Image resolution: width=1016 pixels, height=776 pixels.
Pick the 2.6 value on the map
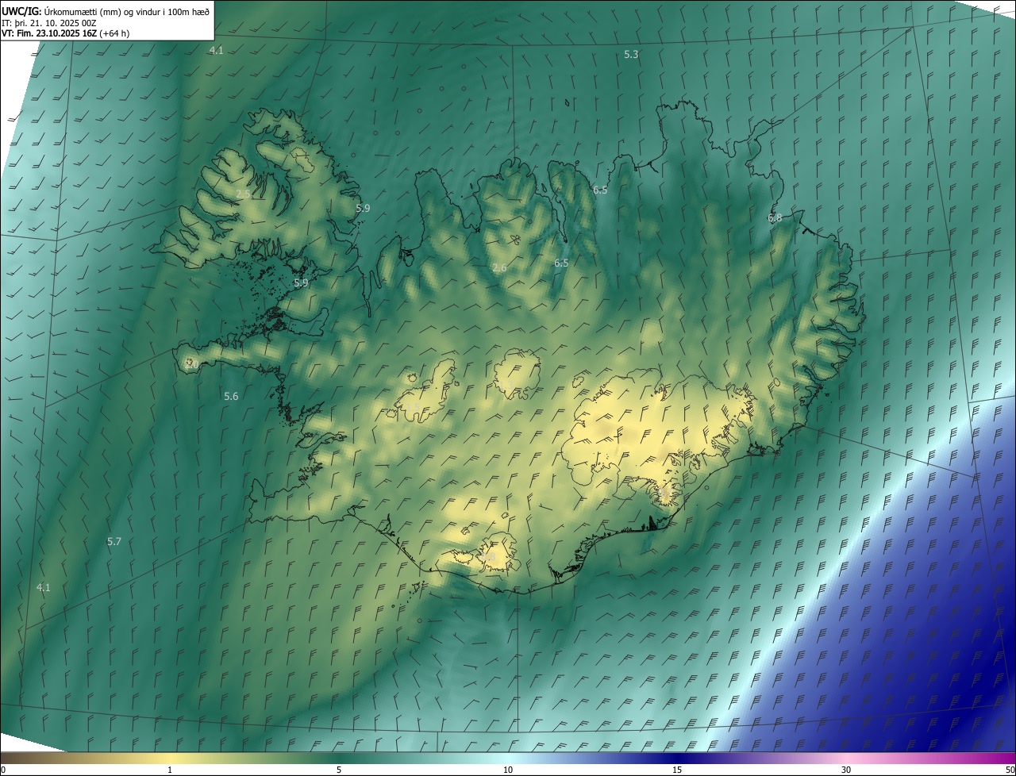click(x=499, y=268)
